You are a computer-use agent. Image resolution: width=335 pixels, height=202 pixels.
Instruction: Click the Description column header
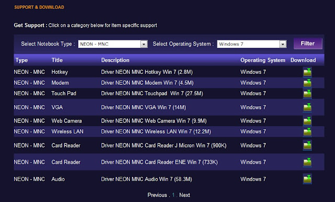pyautogui.click(x=115, y=60)
